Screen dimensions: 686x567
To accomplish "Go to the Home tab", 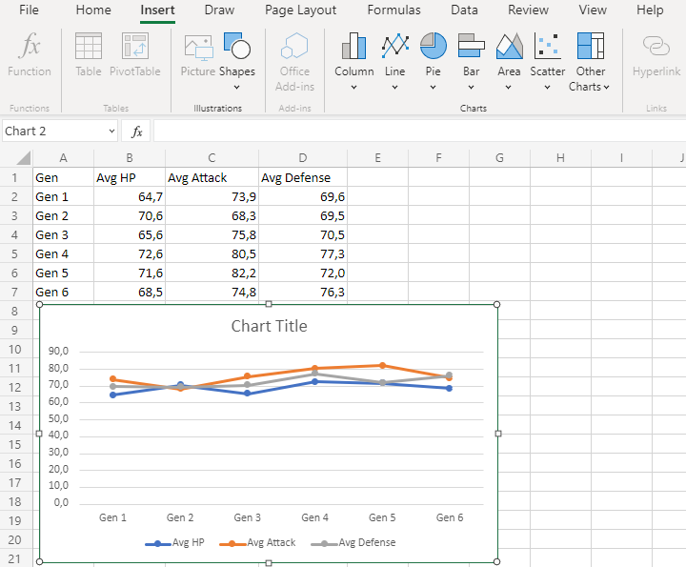I will tap(93, 10).
